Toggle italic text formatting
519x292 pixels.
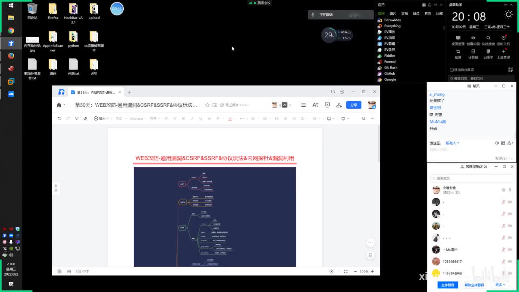(192, 118)
